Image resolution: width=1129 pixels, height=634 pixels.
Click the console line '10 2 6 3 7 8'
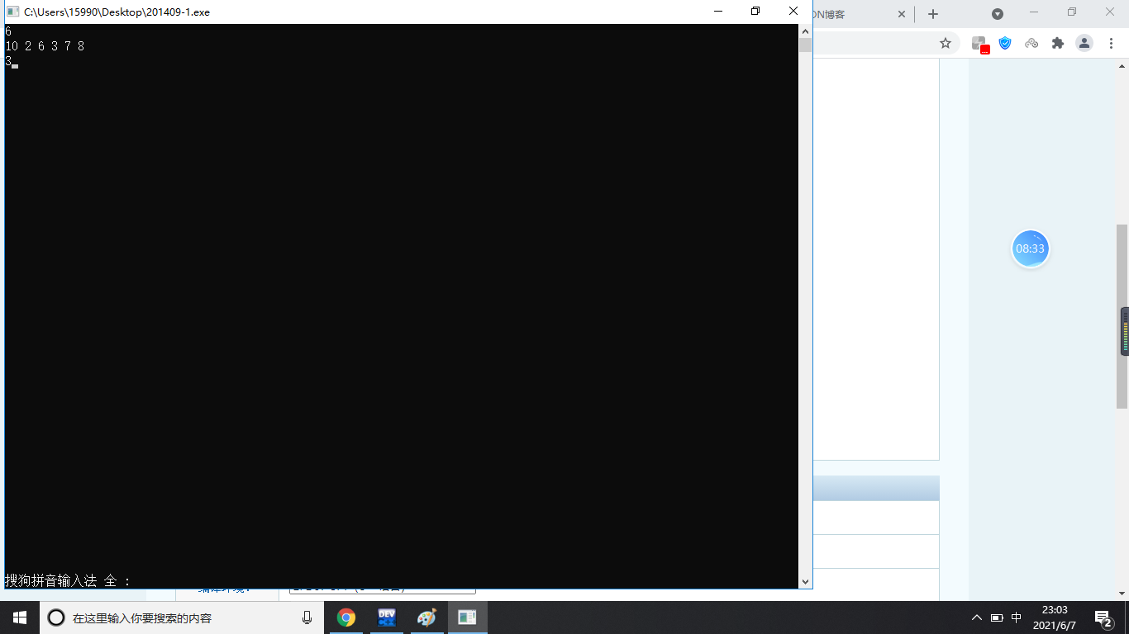point(45,46)
